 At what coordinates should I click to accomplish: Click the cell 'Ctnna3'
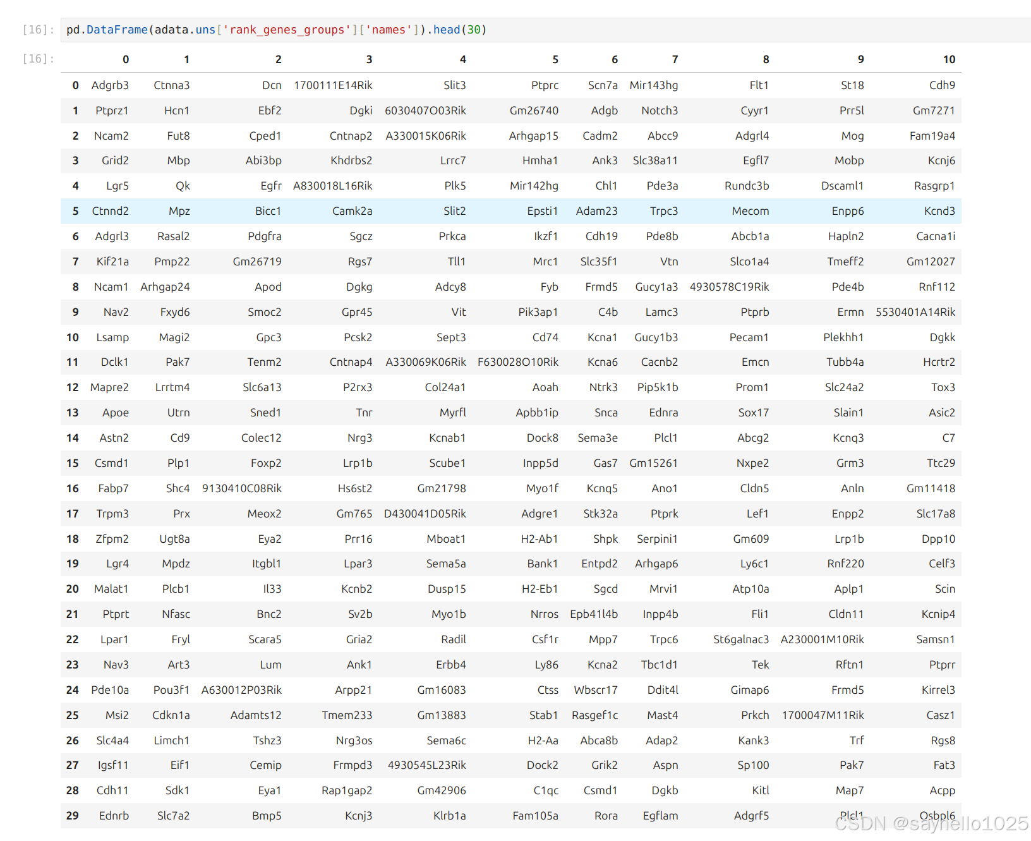pos(171,85)
